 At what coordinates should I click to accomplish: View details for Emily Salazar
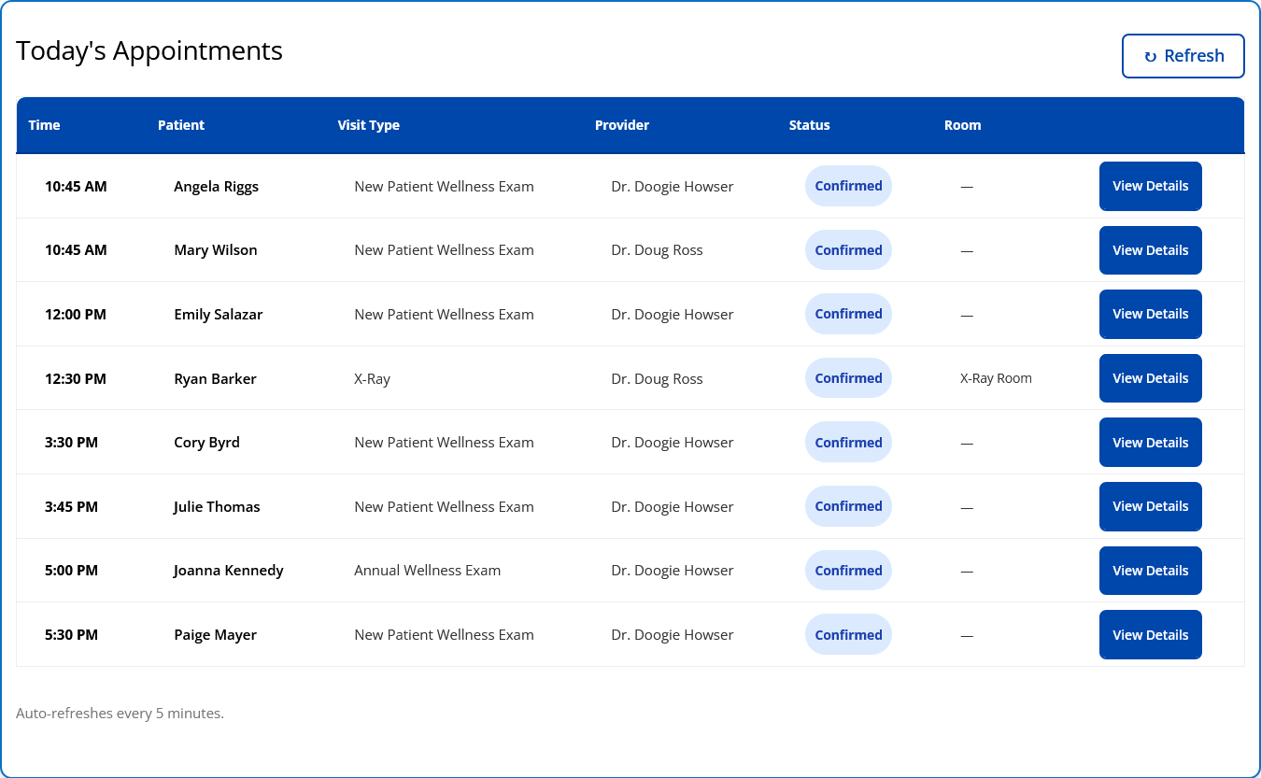pyautogui.click(x=1150, y=314)
